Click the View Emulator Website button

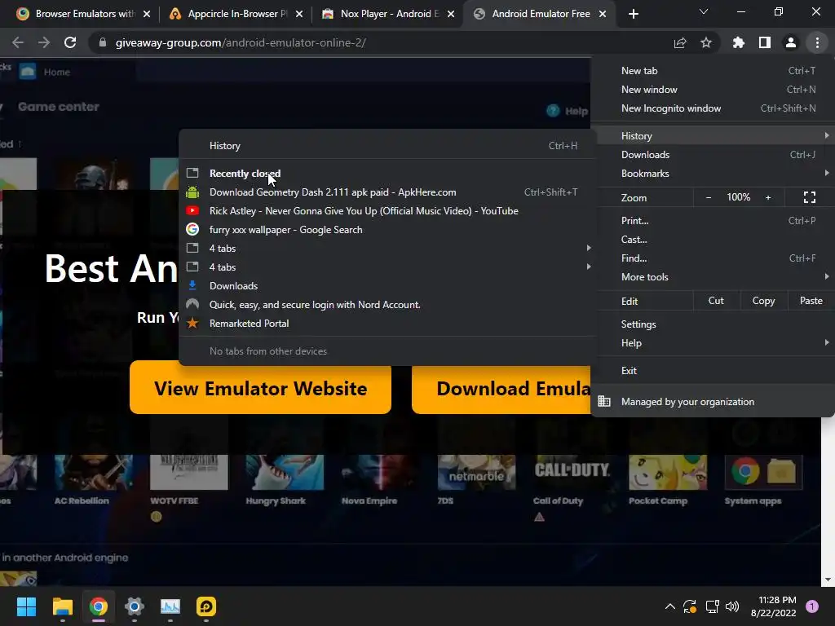[260, 387]
